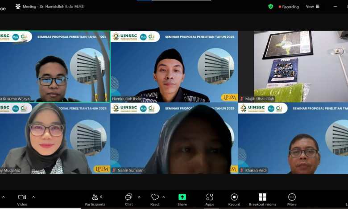Expand the audio options arrow at far left

tap(3, 197)
